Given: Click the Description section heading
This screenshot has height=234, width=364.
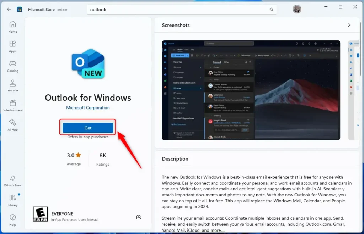Looking at the screenshot, I should [x=175, y=159].
